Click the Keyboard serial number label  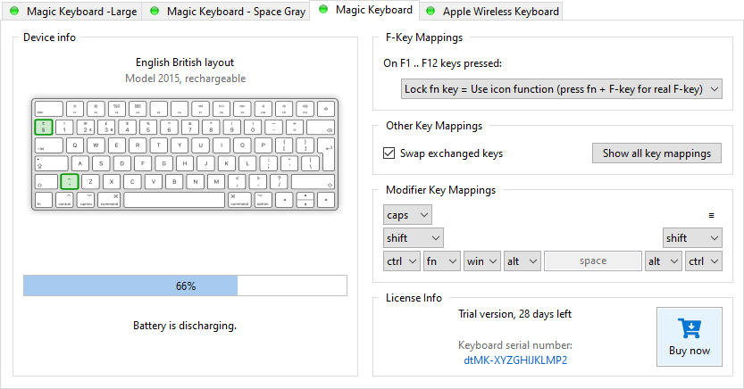pos(515,345)
